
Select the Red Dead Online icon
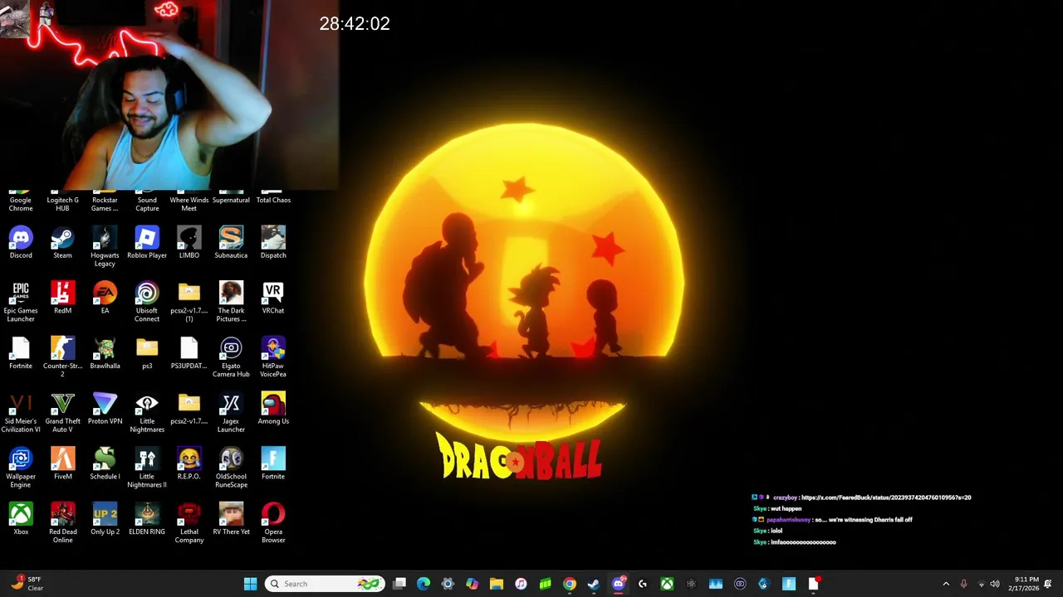62,524
